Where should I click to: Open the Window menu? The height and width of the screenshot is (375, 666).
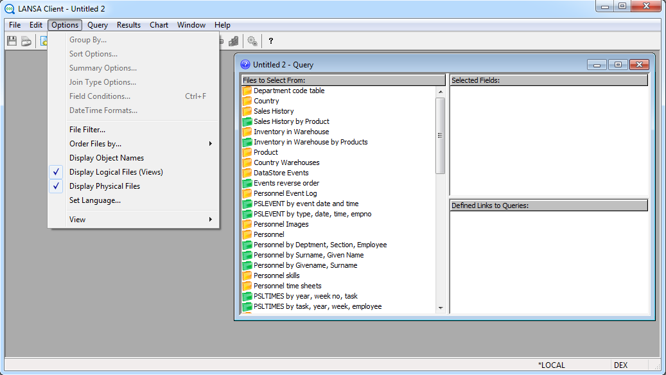click(x=191, y=25)
